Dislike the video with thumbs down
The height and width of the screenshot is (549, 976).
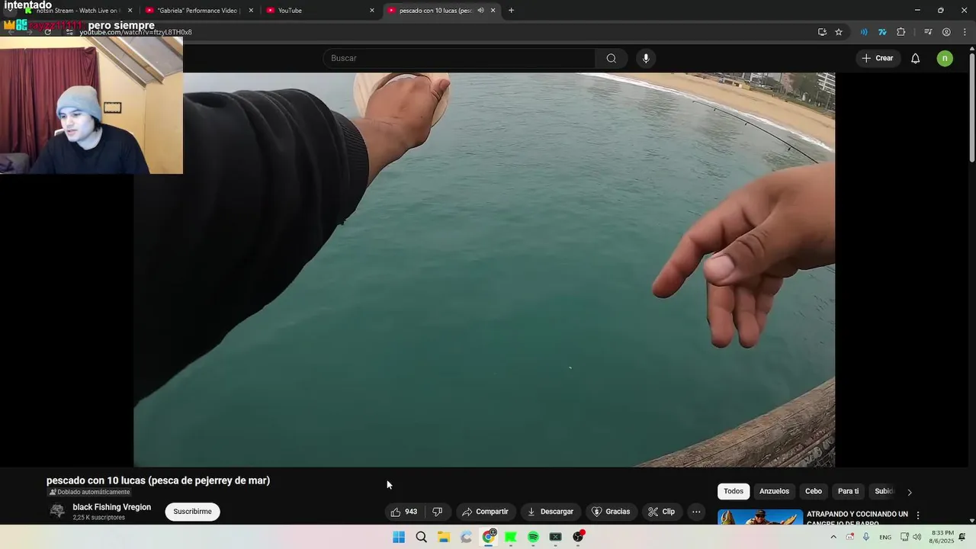(x=437, y=512)
